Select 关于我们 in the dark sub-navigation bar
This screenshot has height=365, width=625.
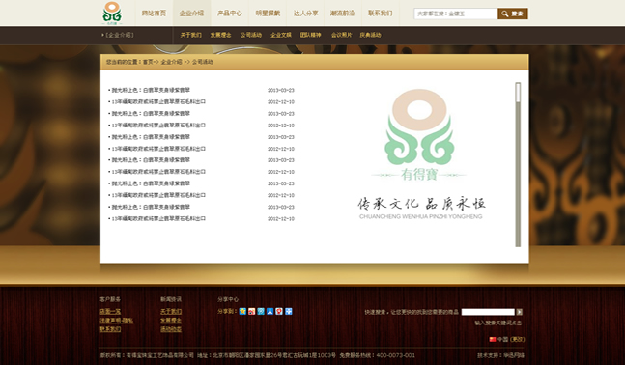coord(190,35)
